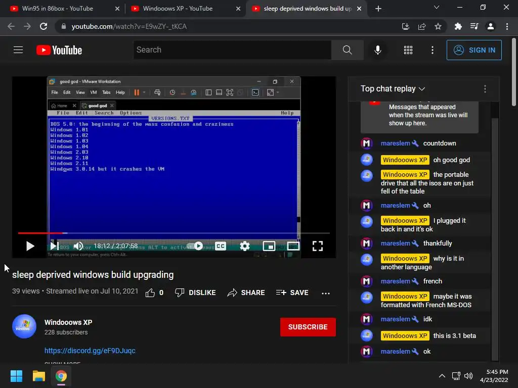Click mareslem's name beside "countdown"

tap(396, 143)
